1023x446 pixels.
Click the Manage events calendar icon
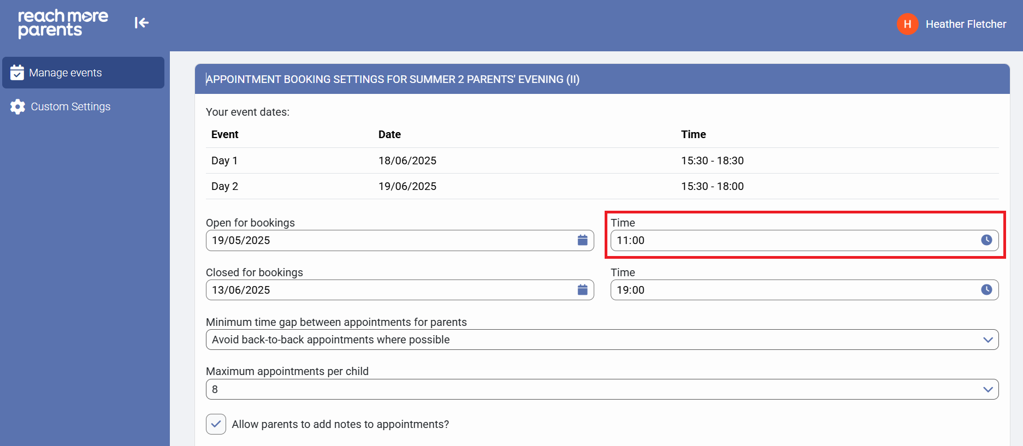17,73
